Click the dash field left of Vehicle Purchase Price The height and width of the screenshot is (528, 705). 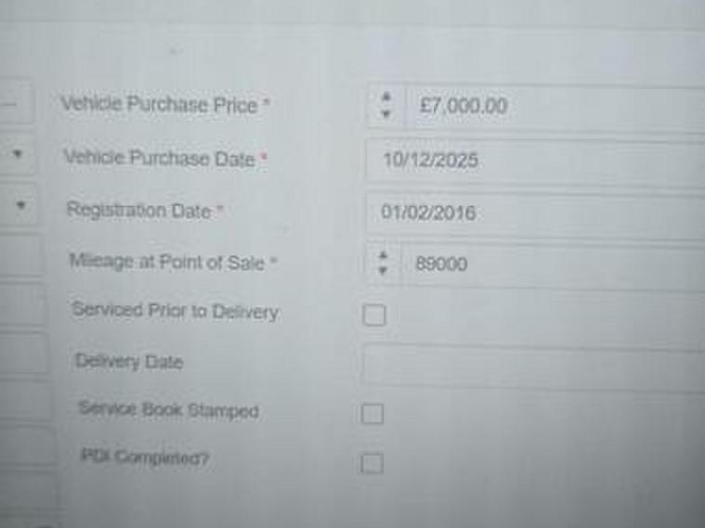click(x=11, y=103)
